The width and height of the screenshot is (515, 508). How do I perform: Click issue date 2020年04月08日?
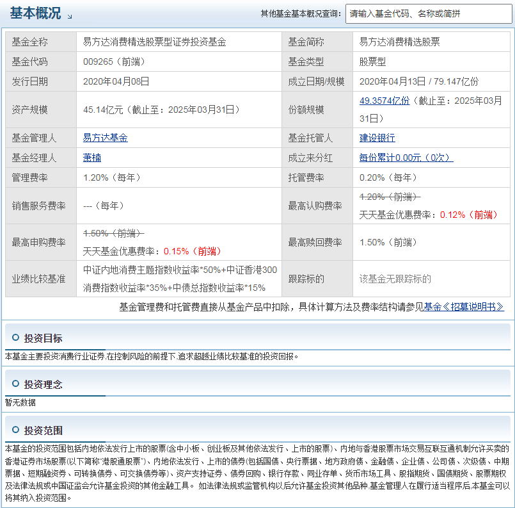pos(116,81)
